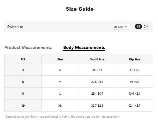Open the US Size dropdown
Viewport: 158px width, 120px height.
(x=120, y=27)
